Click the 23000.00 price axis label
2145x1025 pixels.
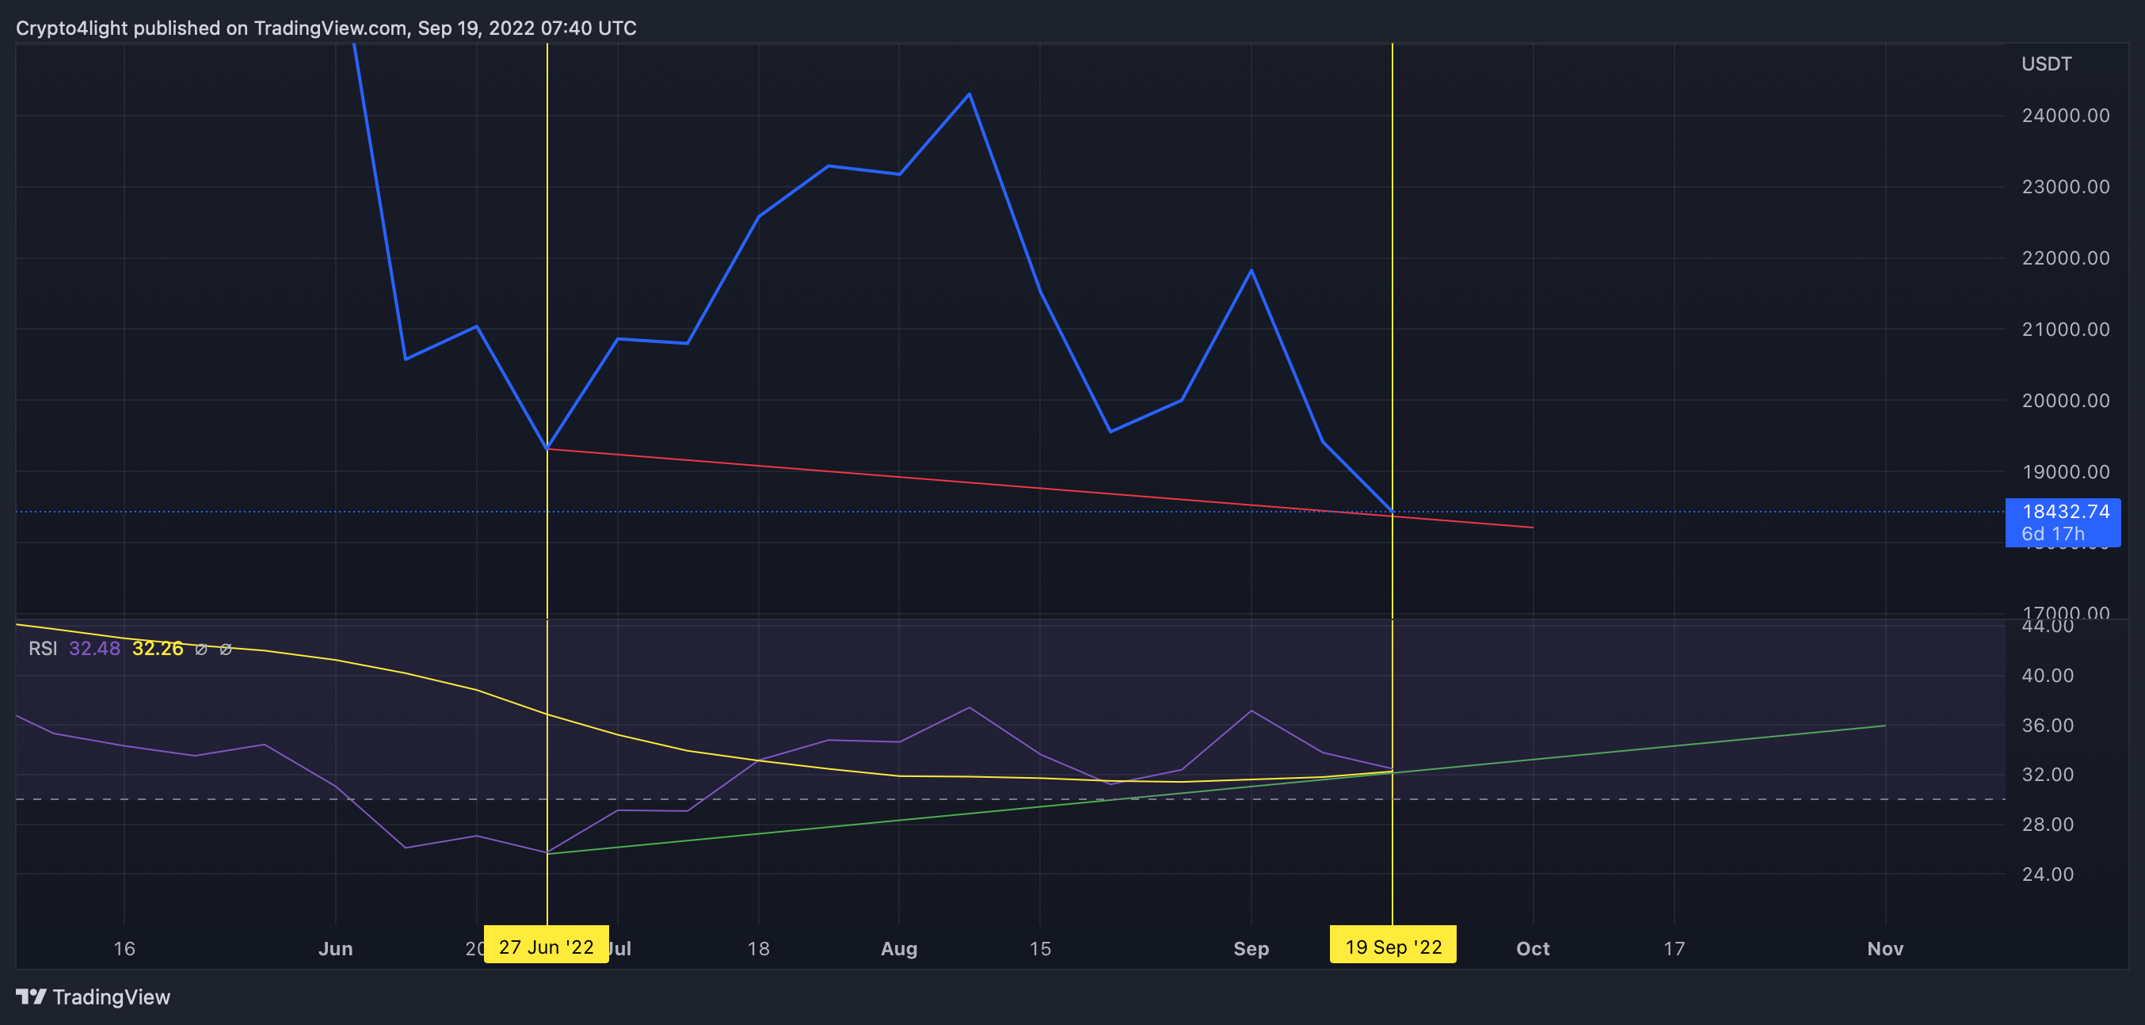pyautogui.click(x=2065, y=186)
